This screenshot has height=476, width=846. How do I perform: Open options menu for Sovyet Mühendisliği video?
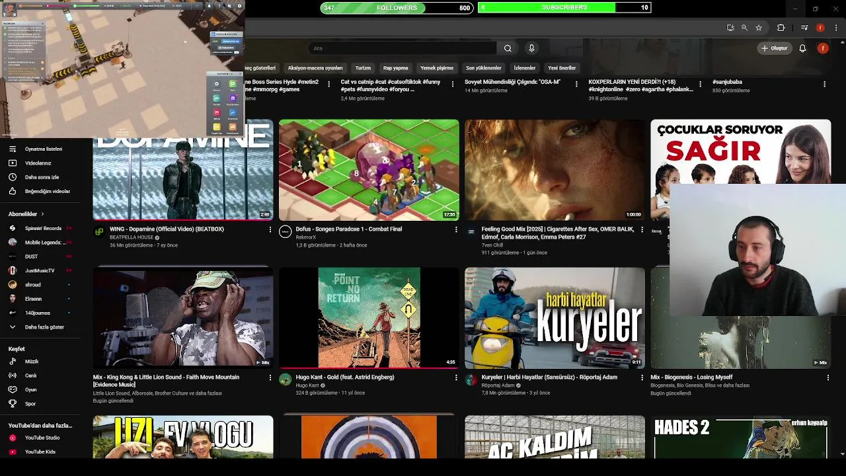click(576, 84)
